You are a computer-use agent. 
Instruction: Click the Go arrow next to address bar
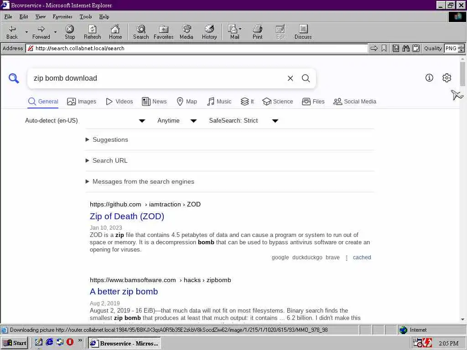374,48
